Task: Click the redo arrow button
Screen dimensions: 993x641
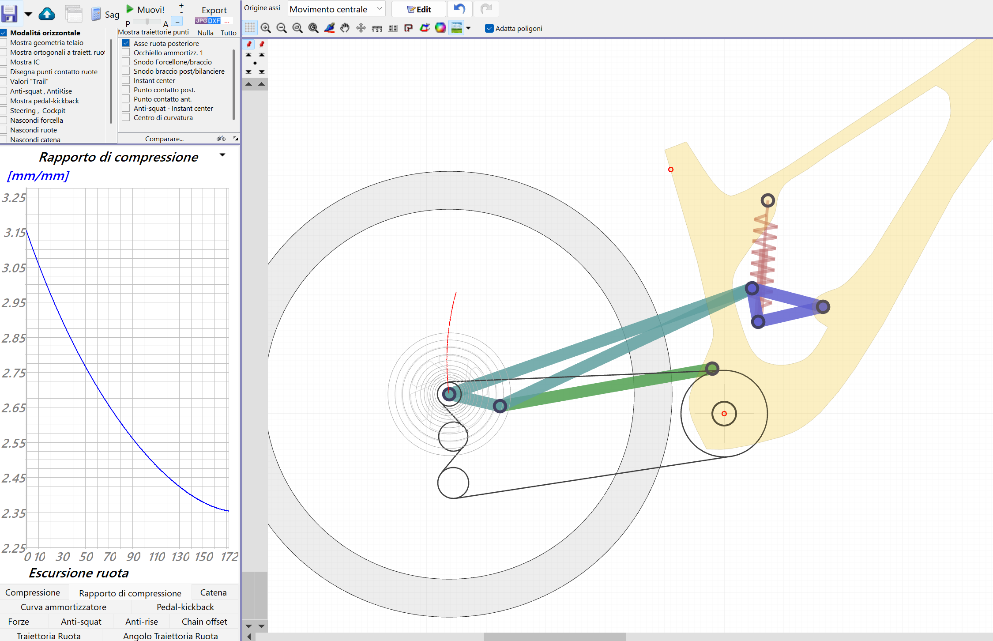Action: click(x=486, y=9)
